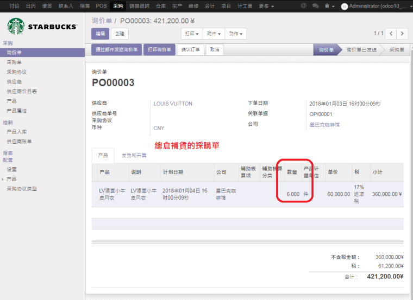Open the 链接跟踪 menu
413x300 pixels.
(x=139, y=6)
